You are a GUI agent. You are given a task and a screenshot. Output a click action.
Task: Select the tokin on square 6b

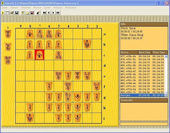pyautogui.click(x=49, y=44)
